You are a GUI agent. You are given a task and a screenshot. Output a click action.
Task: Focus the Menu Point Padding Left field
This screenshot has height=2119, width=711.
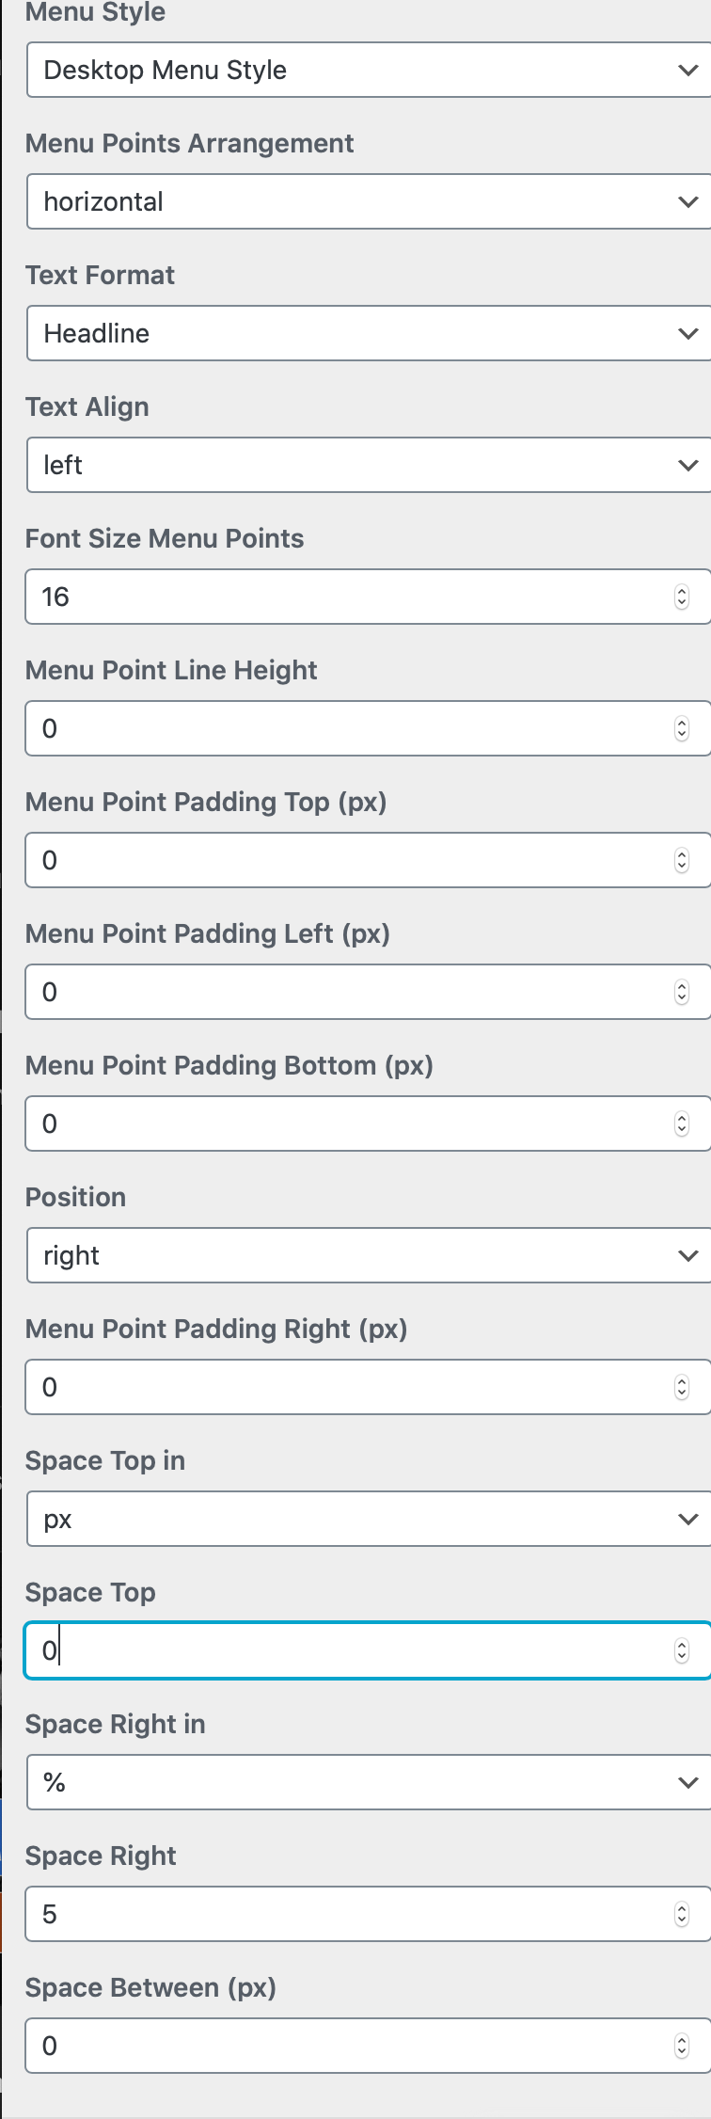click(x=348, y=992)
